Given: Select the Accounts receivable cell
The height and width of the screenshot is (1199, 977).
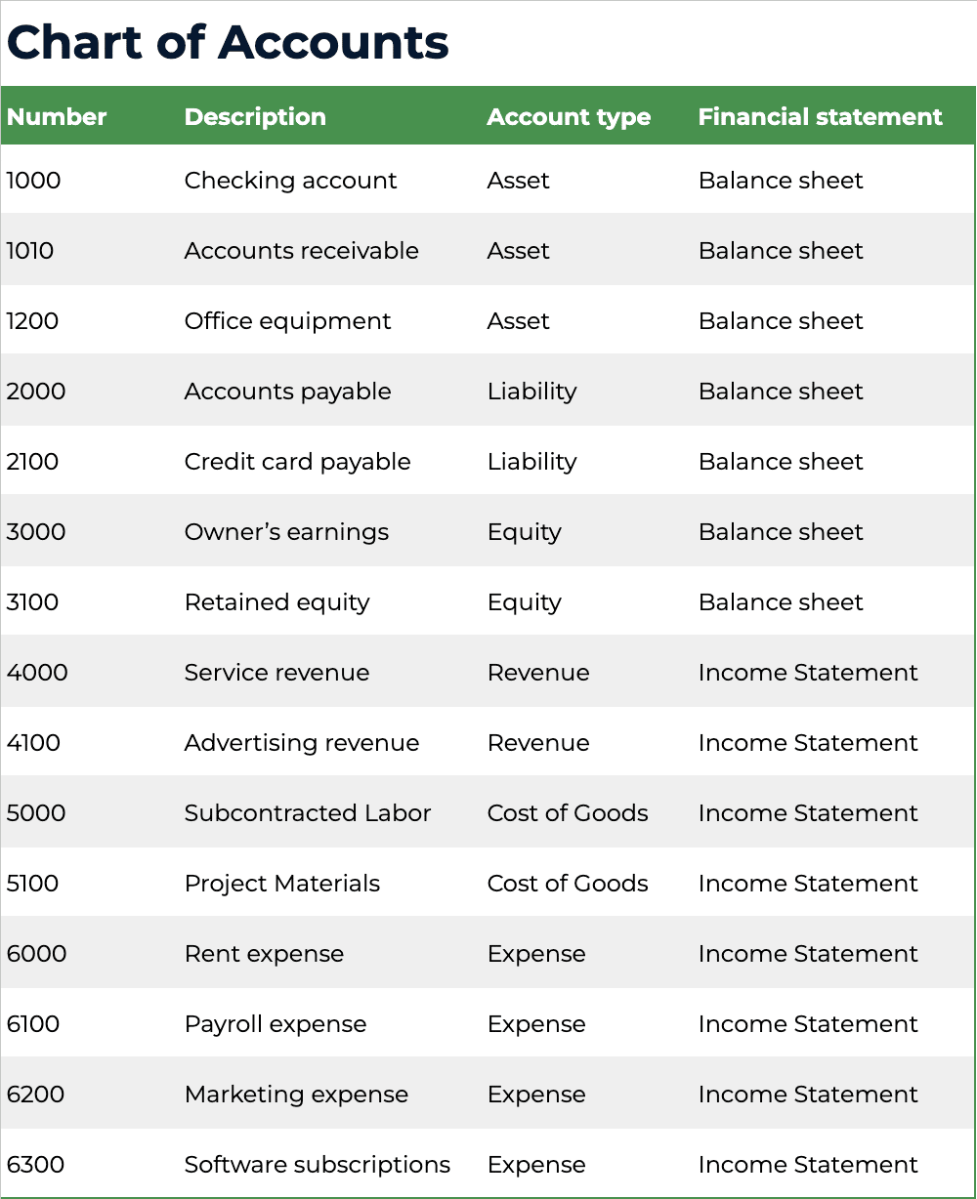Looking at the screenshot, I should [x=301, y=251].
